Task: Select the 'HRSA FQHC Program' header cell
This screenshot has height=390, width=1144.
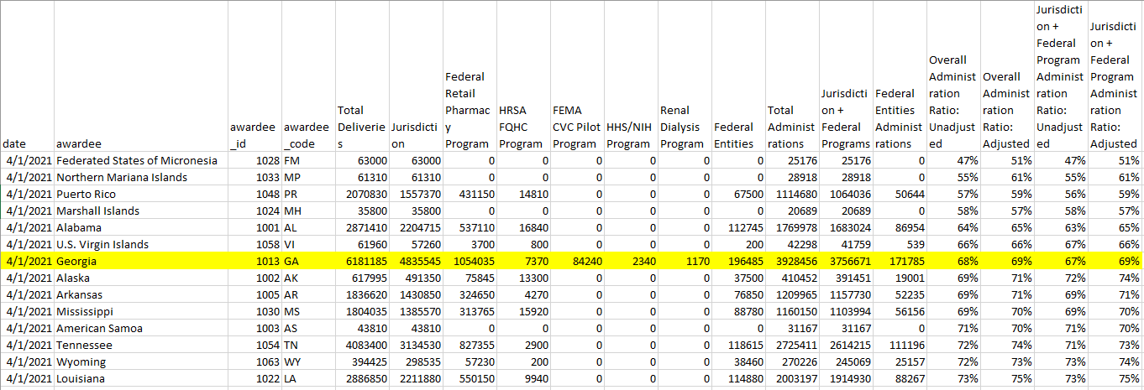Action: 522,76
